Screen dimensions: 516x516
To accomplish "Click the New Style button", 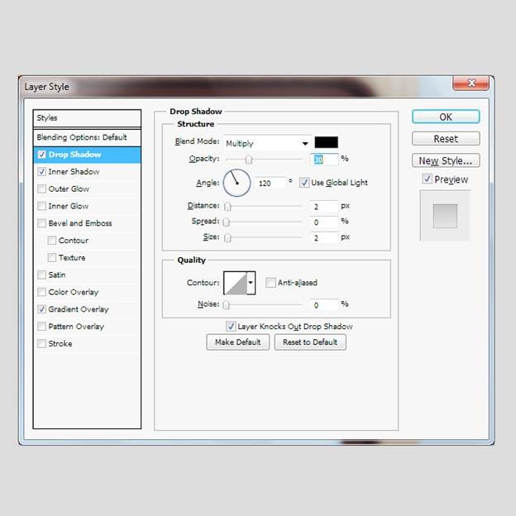I will 445,160.
